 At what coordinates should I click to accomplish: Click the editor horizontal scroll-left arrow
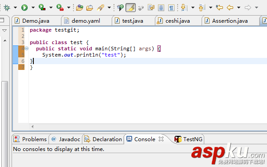pos(32,126)
